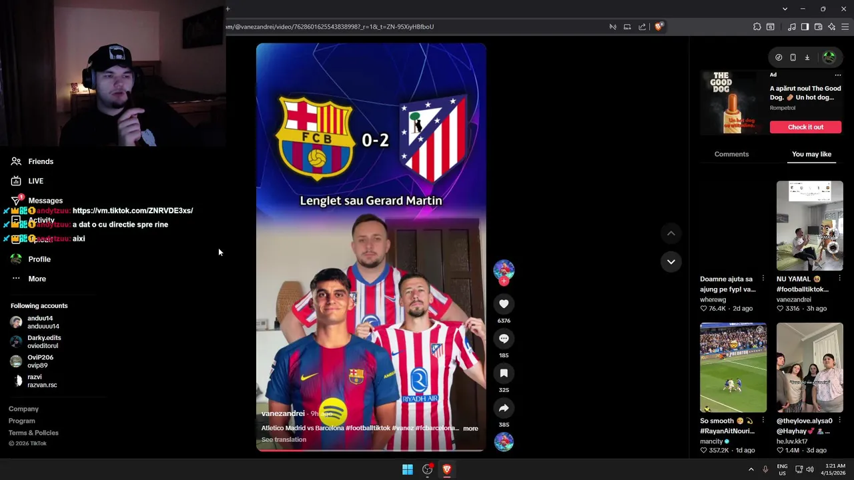
Task: Open options for Doamne ajuta video
Action: [763, 279]
